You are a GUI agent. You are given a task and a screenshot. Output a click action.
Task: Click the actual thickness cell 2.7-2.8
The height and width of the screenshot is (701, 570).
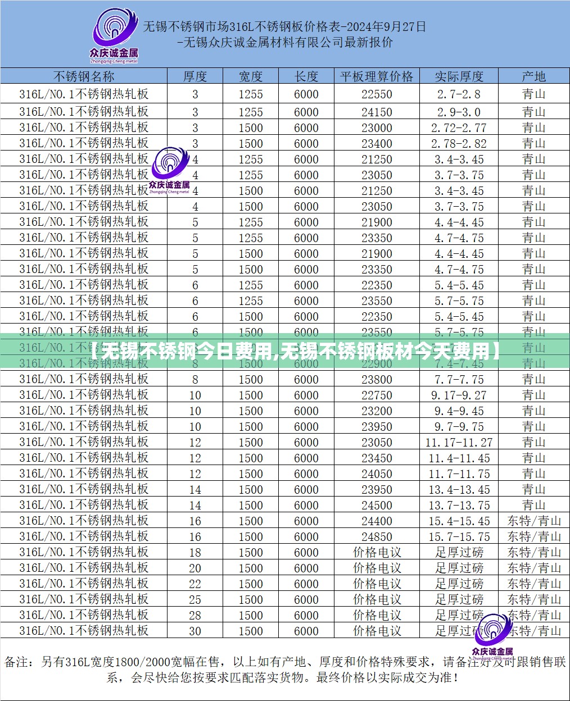[x=459, y=94]
